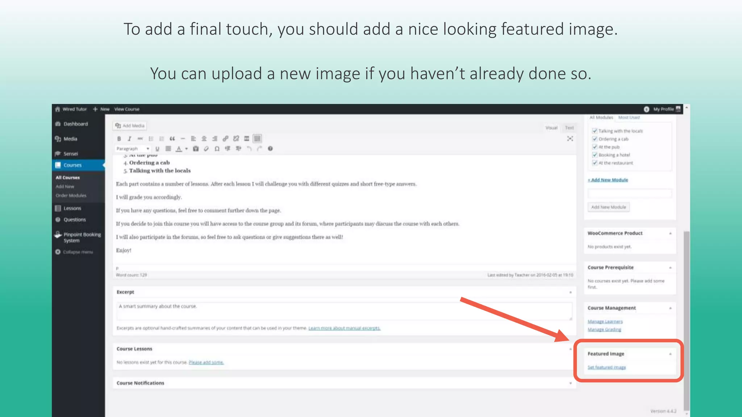
Task: Clear formatting with the eraser icon
Action: point(206,149)
